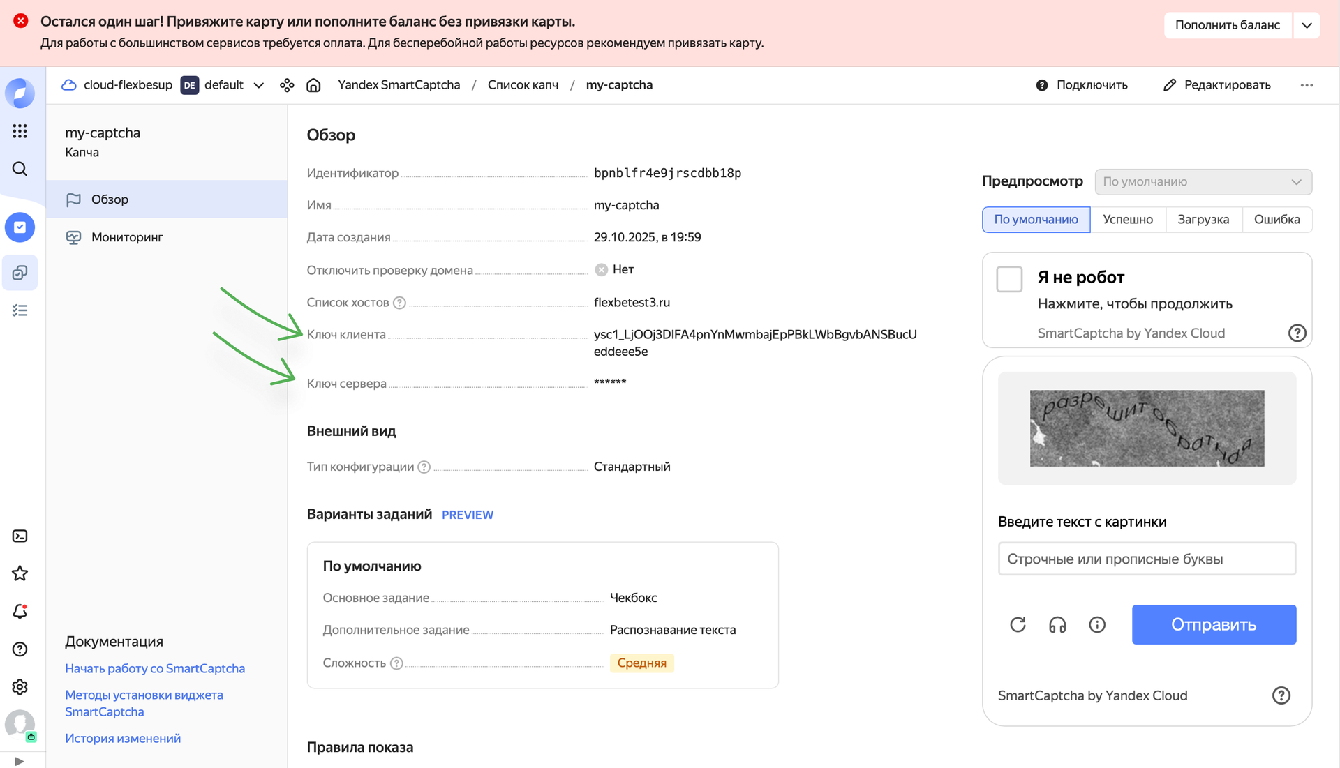1340x768 pixels.
Task: Open the Cloud Shell terminal icon
Action: (20, 536)
